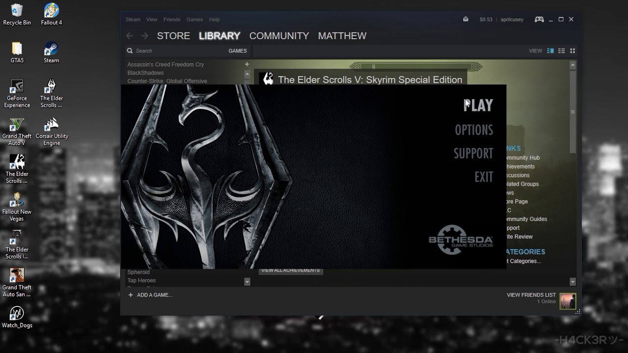Screen dimensions: 628x353
Task: Open the Steam menu
Action: (x=133, y=20)
